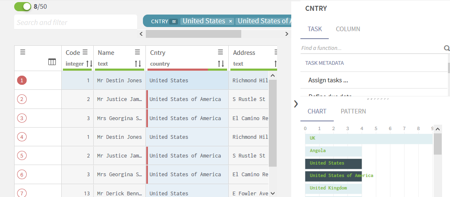The width and height of the screenshot is (450, 197).
Task: Open the column display grid icon
Action: click(52, 62)
